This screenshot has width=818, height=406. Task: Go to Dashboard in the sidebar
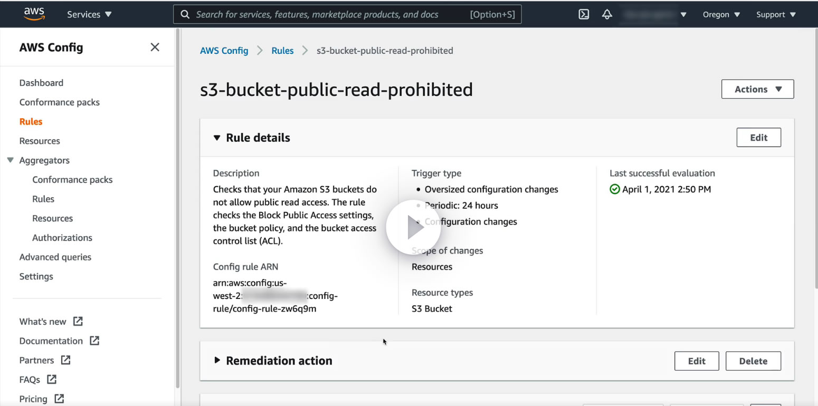[41, 83]
